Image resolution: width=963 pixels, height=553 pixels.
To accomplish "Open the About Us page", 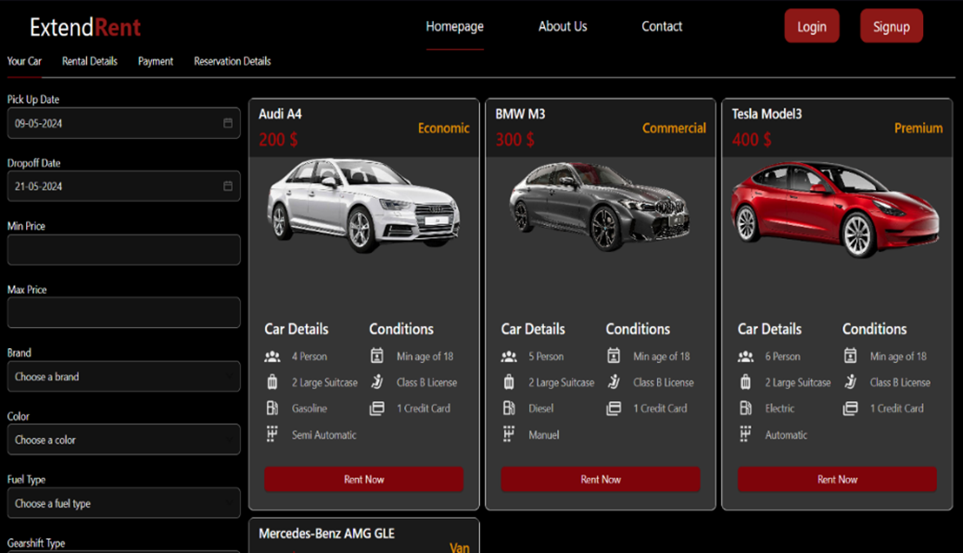I will 563,27.
